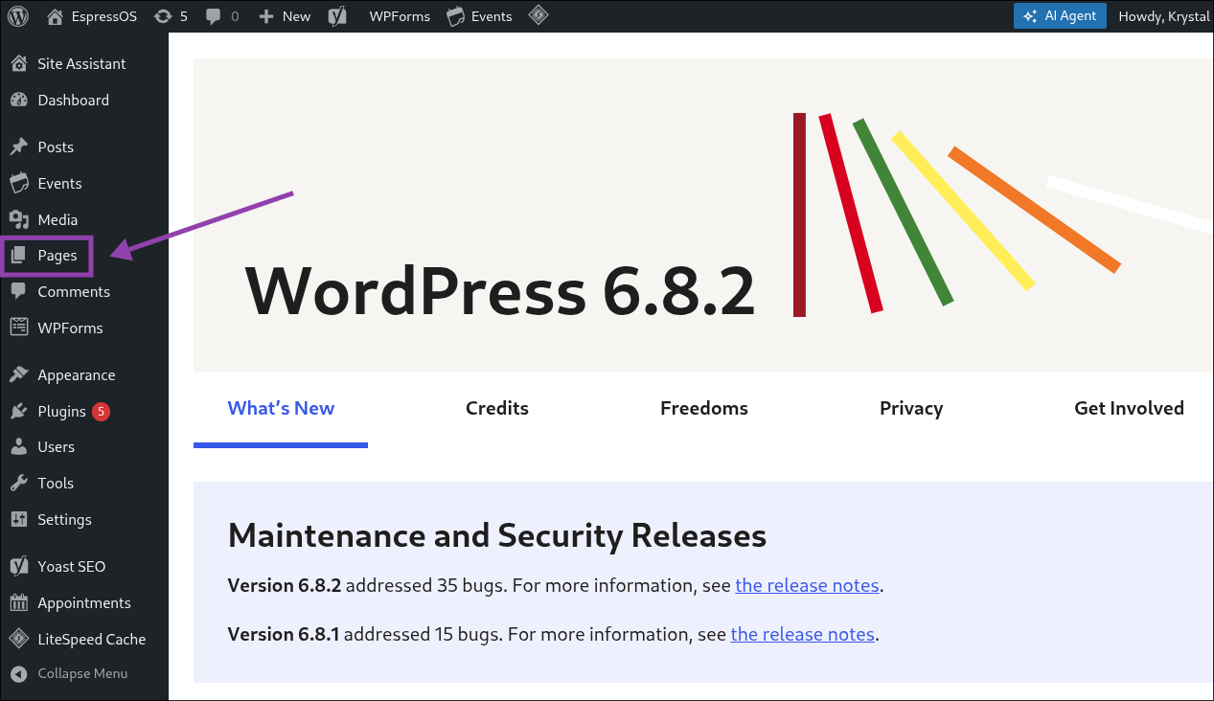Viewport: 1214px width, 701px height.
Task: Click the Yoast SEO sidebar icon
Action: pos(18,567)
